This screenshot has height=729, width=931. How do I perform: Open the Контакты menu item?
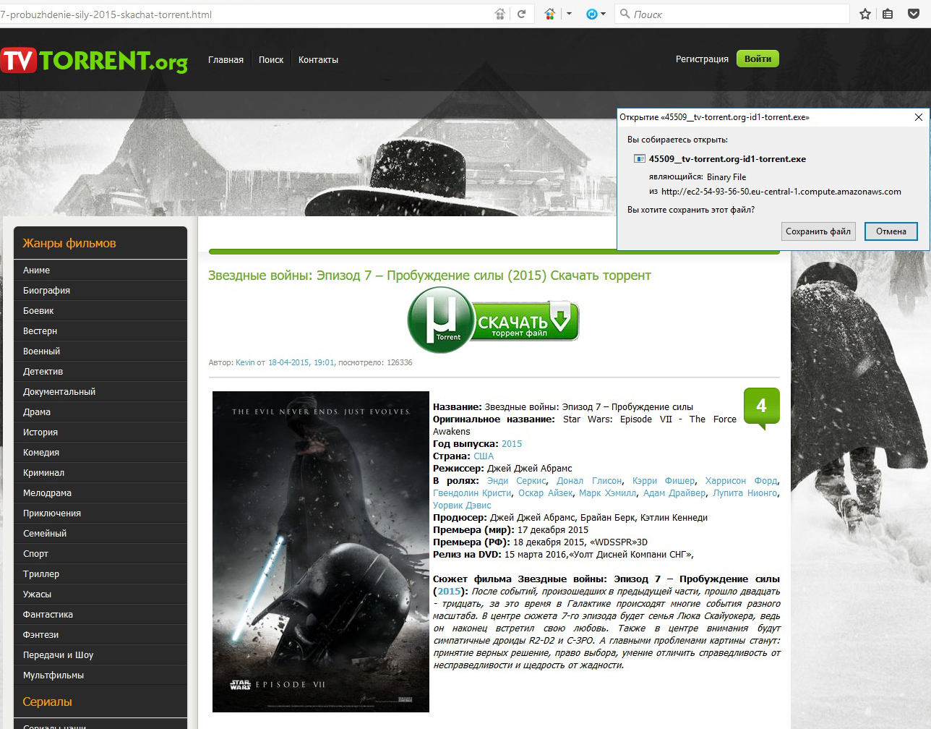coord(318,59)
